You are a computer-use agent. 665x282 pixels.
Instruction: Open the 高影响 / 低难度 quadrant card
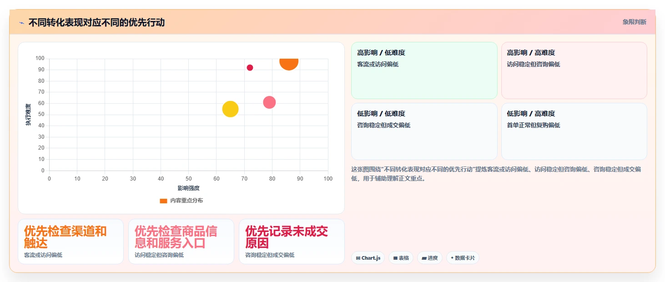click(424, 70)
